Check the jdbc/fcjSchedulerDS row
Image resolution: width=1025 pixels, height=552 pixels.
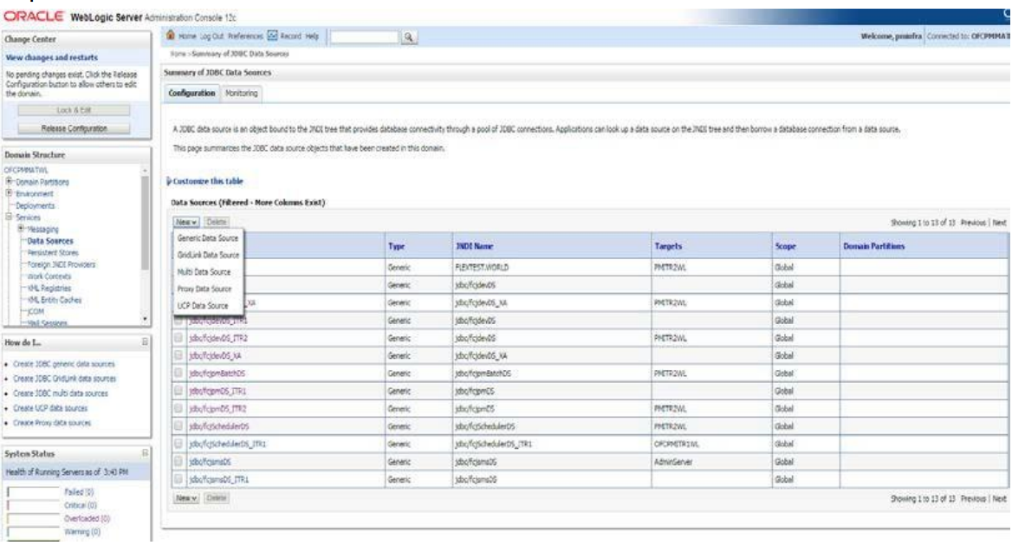pyautogui.click(x=178, y=426)
